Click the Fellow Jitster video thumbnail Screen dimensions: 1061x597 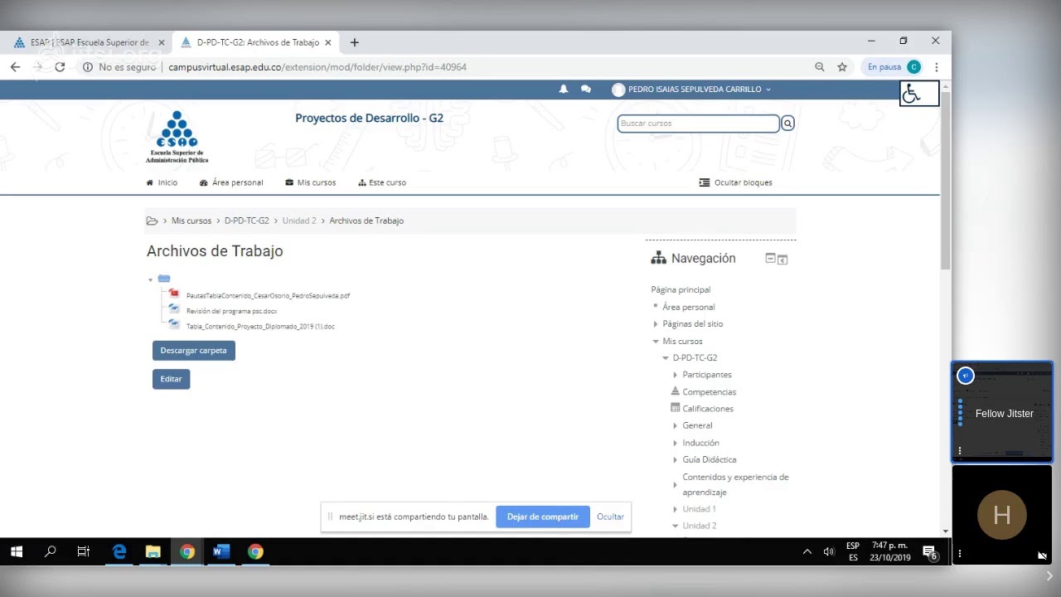point(1002,412)
